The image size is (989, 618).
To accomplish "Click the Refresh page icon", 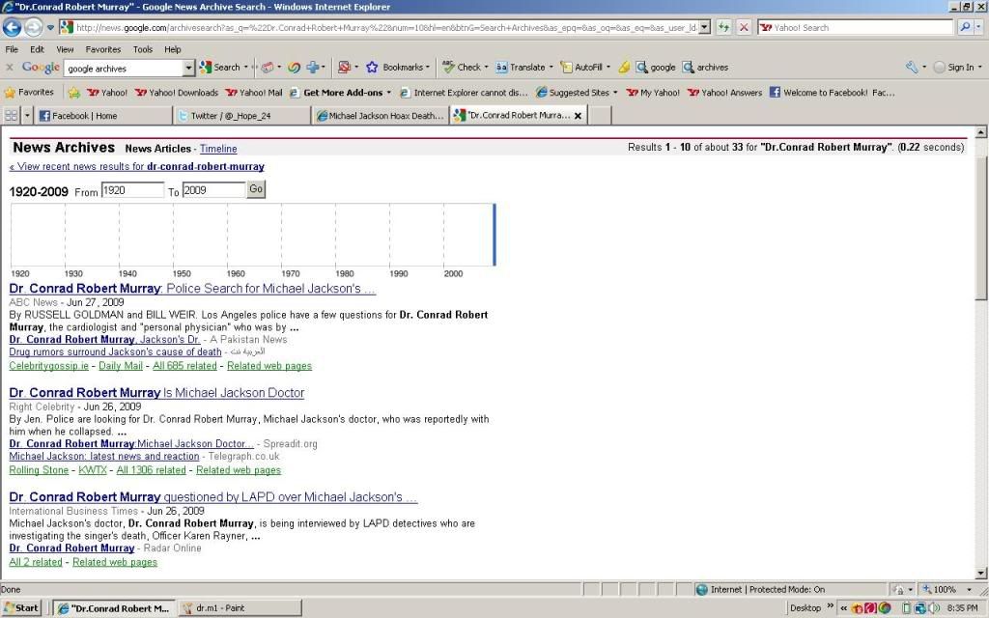I will (x=724, y=27).
